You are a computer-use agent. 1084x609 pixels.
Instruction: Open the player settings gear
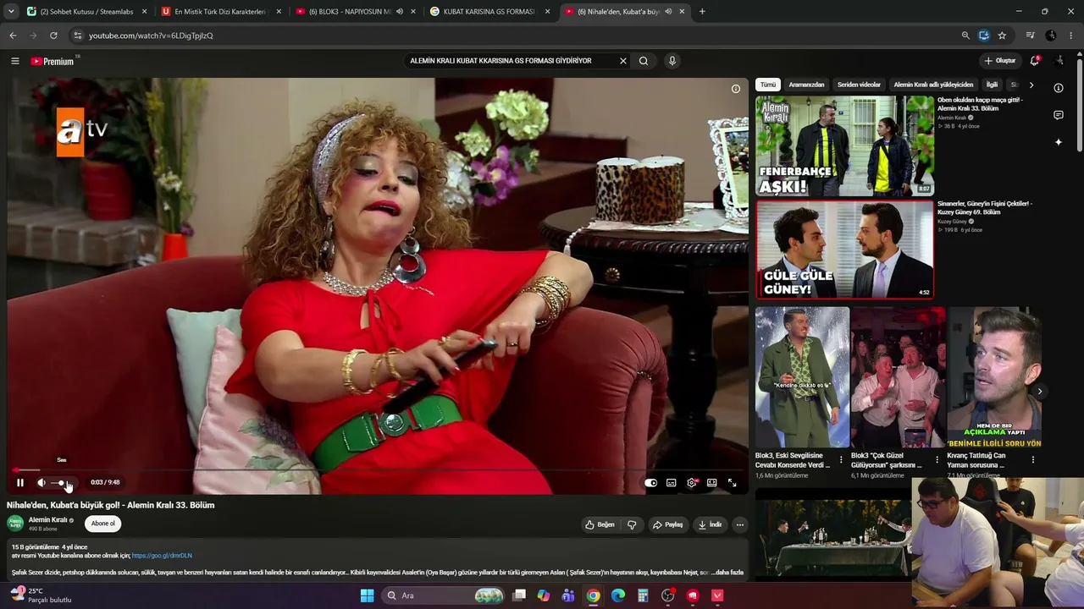[692, 483]
